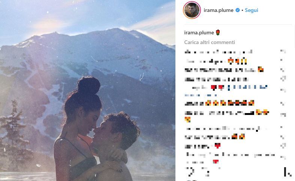Expand comments via Carica altri commenti
The width and height of the screenshot is (295, 181).
(x=210, y=42)
